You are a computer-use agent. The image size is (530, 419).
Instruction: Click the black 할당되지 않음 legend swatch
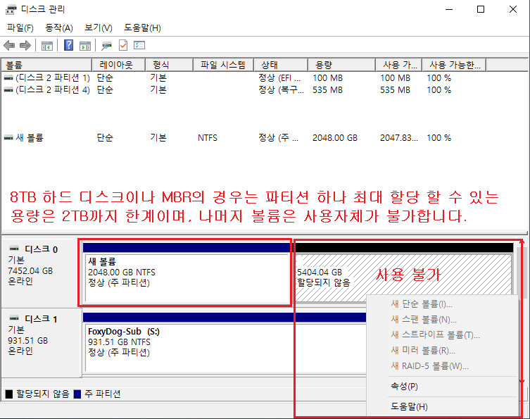click(9, 394)
